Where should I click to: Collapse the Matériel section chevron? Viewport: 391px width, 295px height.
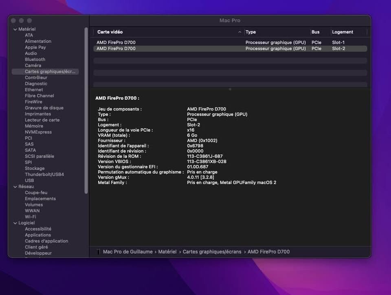(x=15, y=29)
